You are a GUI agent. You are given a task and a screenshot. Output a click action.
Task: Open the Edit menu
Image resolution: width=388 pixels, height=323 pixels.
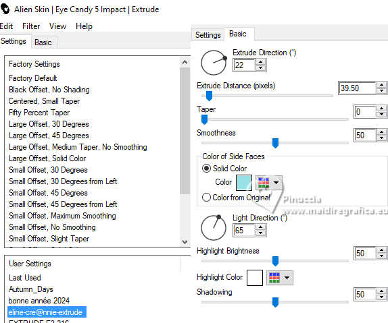[6, 26]
